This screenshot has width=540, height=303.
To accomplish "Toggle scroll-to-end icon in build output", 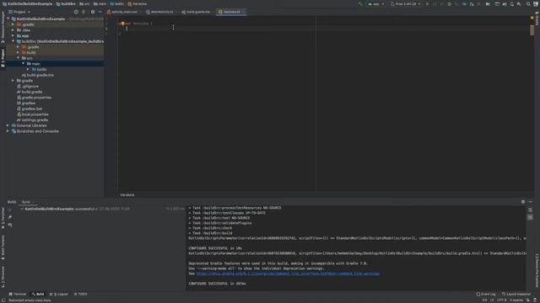I will point(530,217).
